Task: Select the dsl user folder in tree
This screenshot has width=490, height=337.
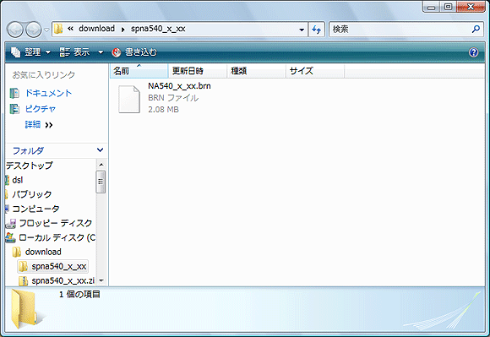Action: tap(17, 180)
